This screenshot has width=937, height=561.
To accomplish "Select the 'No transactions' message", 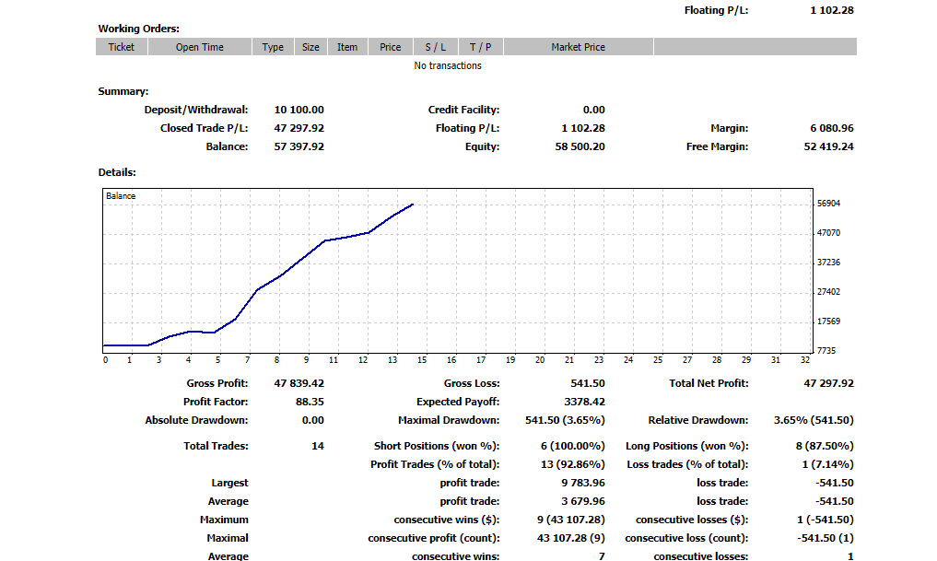I will click(x=448, y=65).
